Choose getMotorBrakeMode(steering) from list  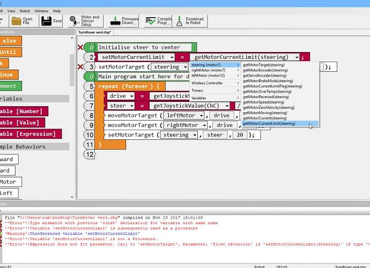click(x=268, y=81)
